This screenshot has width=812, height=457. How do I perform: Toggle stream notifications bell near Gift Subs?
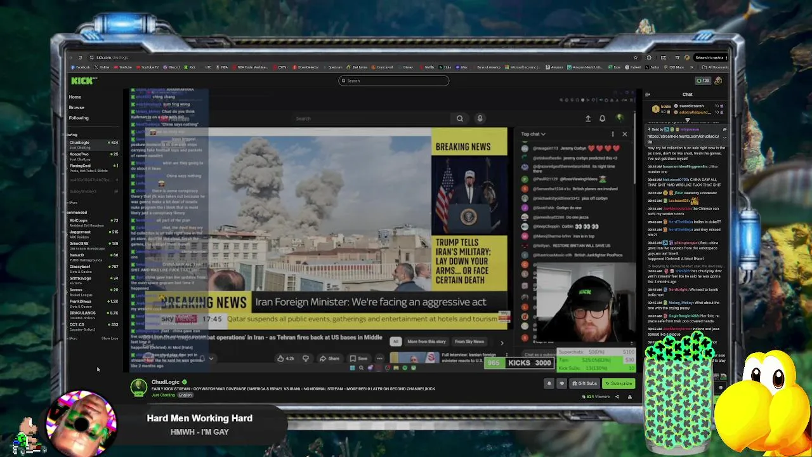[x=549, y=383]
